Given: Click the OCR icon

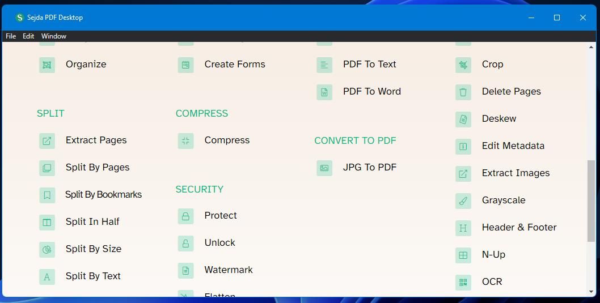Looking at the screenshot, I should pyautogui.click(x=463, y=282).
